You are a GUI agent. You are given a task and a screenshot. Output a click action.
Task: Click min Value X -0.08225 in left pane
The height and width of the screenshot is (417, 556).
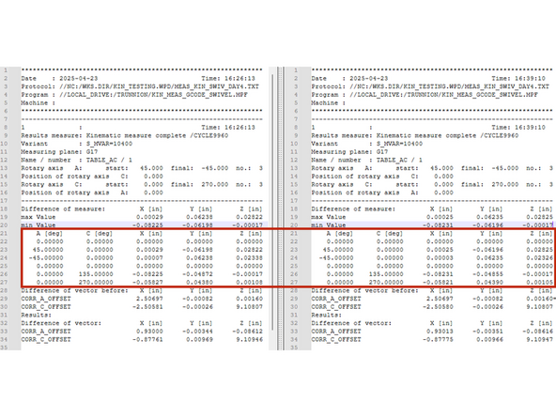click(x=147, y=225)
